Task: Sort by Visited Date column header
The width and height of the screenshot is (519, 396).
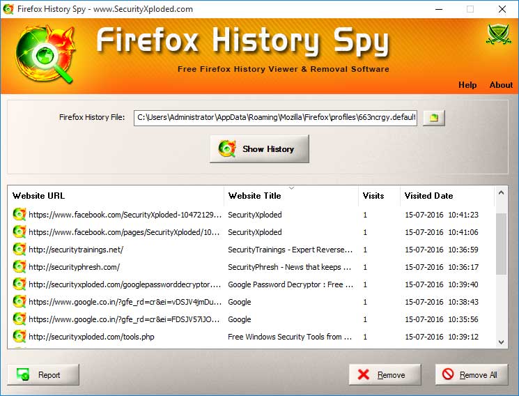Action: (x=446, y=196)
